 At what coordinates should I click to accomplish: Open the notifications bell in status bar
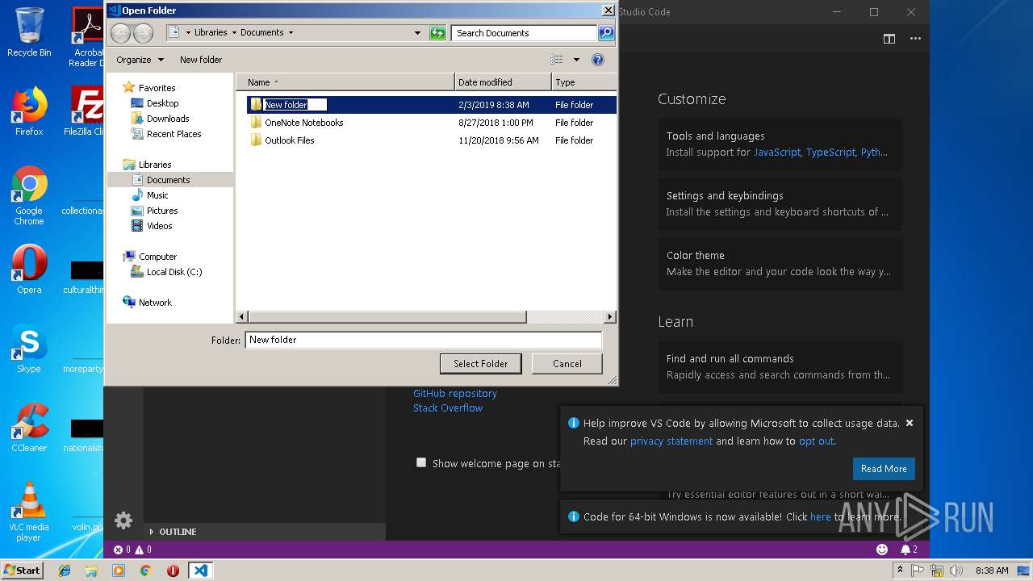tap(909, 550)
